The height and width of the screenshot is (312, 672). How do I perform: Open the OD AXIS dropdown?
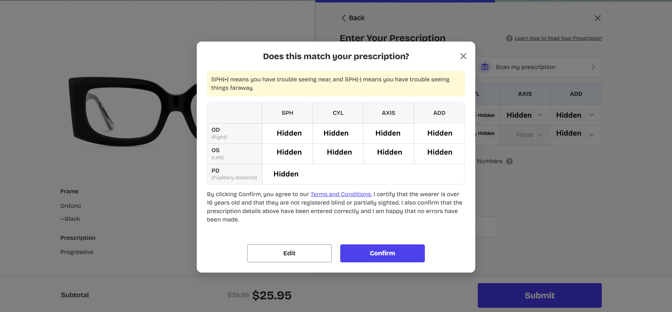tap(525, 115)
